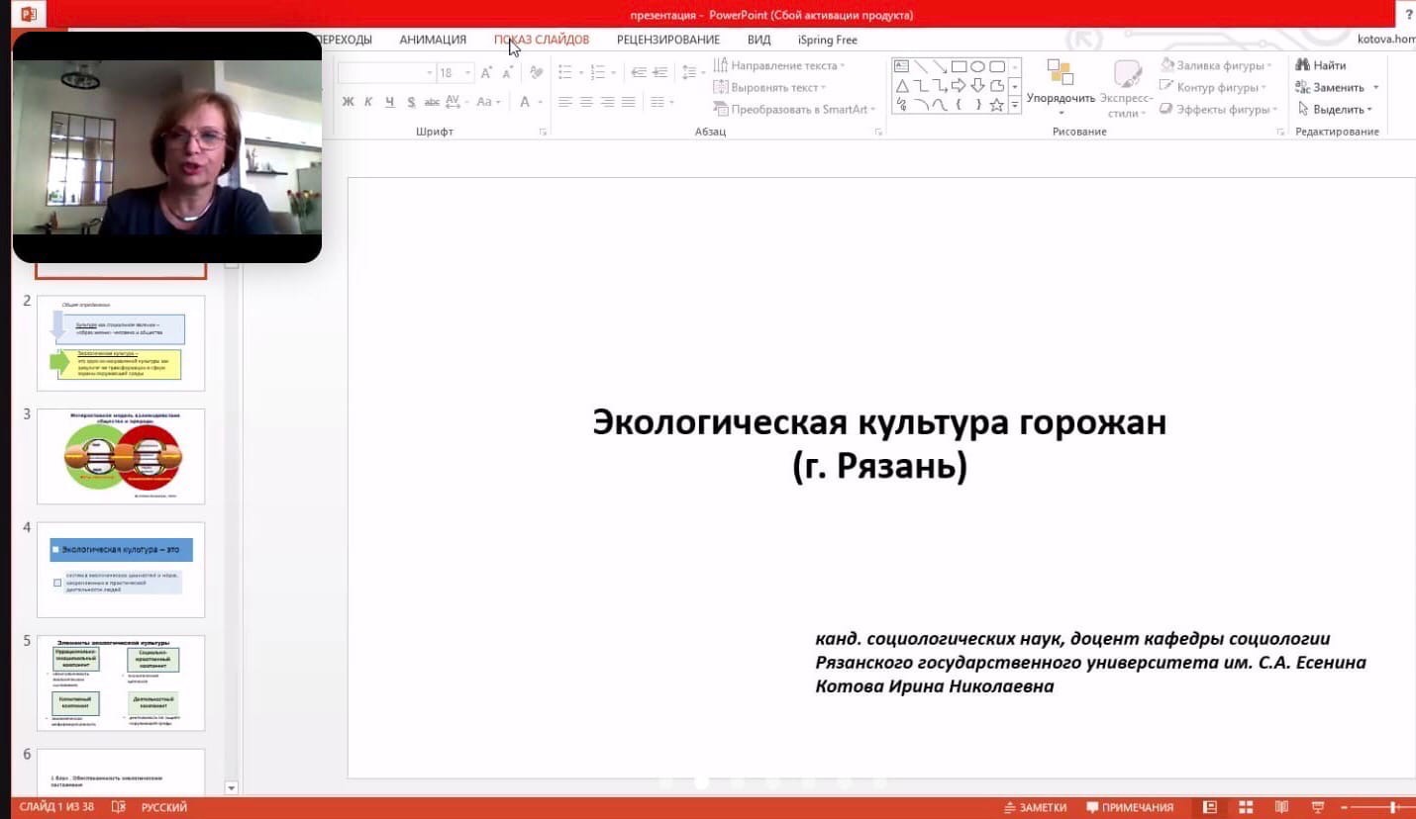1416x819 pixels.
Task: Click down arrow of thumbnail pane scrollbar
Action: [232, 787]
